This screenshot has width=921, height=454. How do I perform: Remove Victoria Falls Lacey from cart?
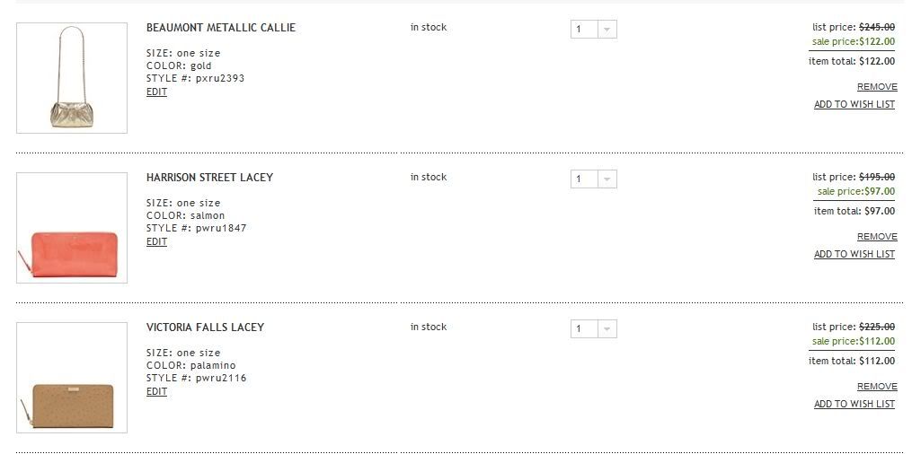pyautogui.click(x=876, y=387)
